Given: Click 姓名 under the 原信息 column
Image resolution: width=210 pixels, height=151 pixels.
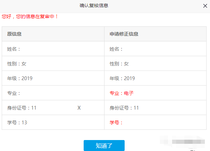Looking at the screenshot, I should (x=14, y=49).
